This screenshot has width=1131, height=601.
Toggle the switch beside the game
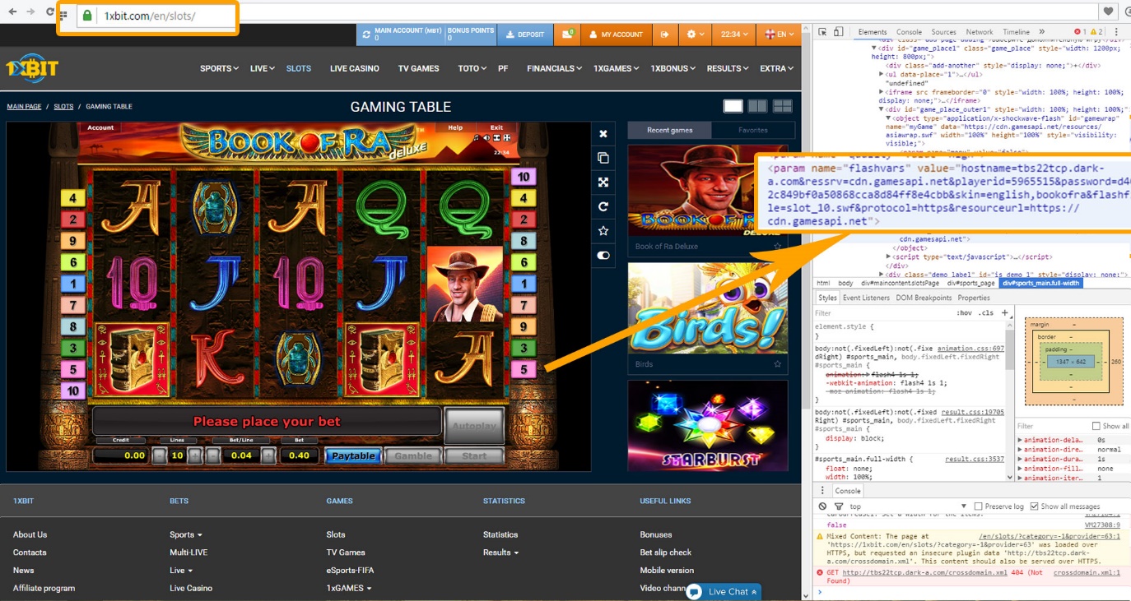(x=603, y=256)
